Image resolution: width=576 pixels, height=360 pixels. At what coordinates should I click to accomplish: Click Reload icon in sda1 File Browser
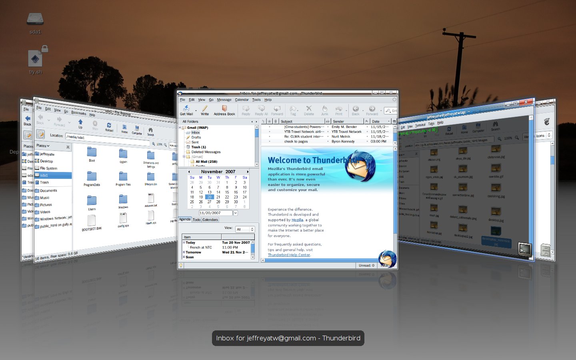[109, 125]
